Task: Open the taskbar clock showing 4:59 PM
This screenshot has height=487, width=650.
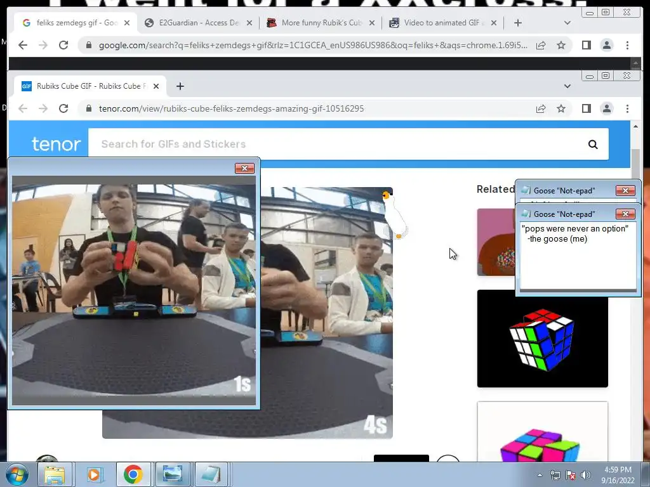Action: (x=618, y=474)
